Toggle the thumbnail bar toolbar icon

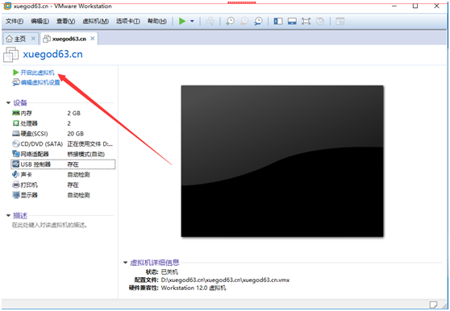pos(292,21)
